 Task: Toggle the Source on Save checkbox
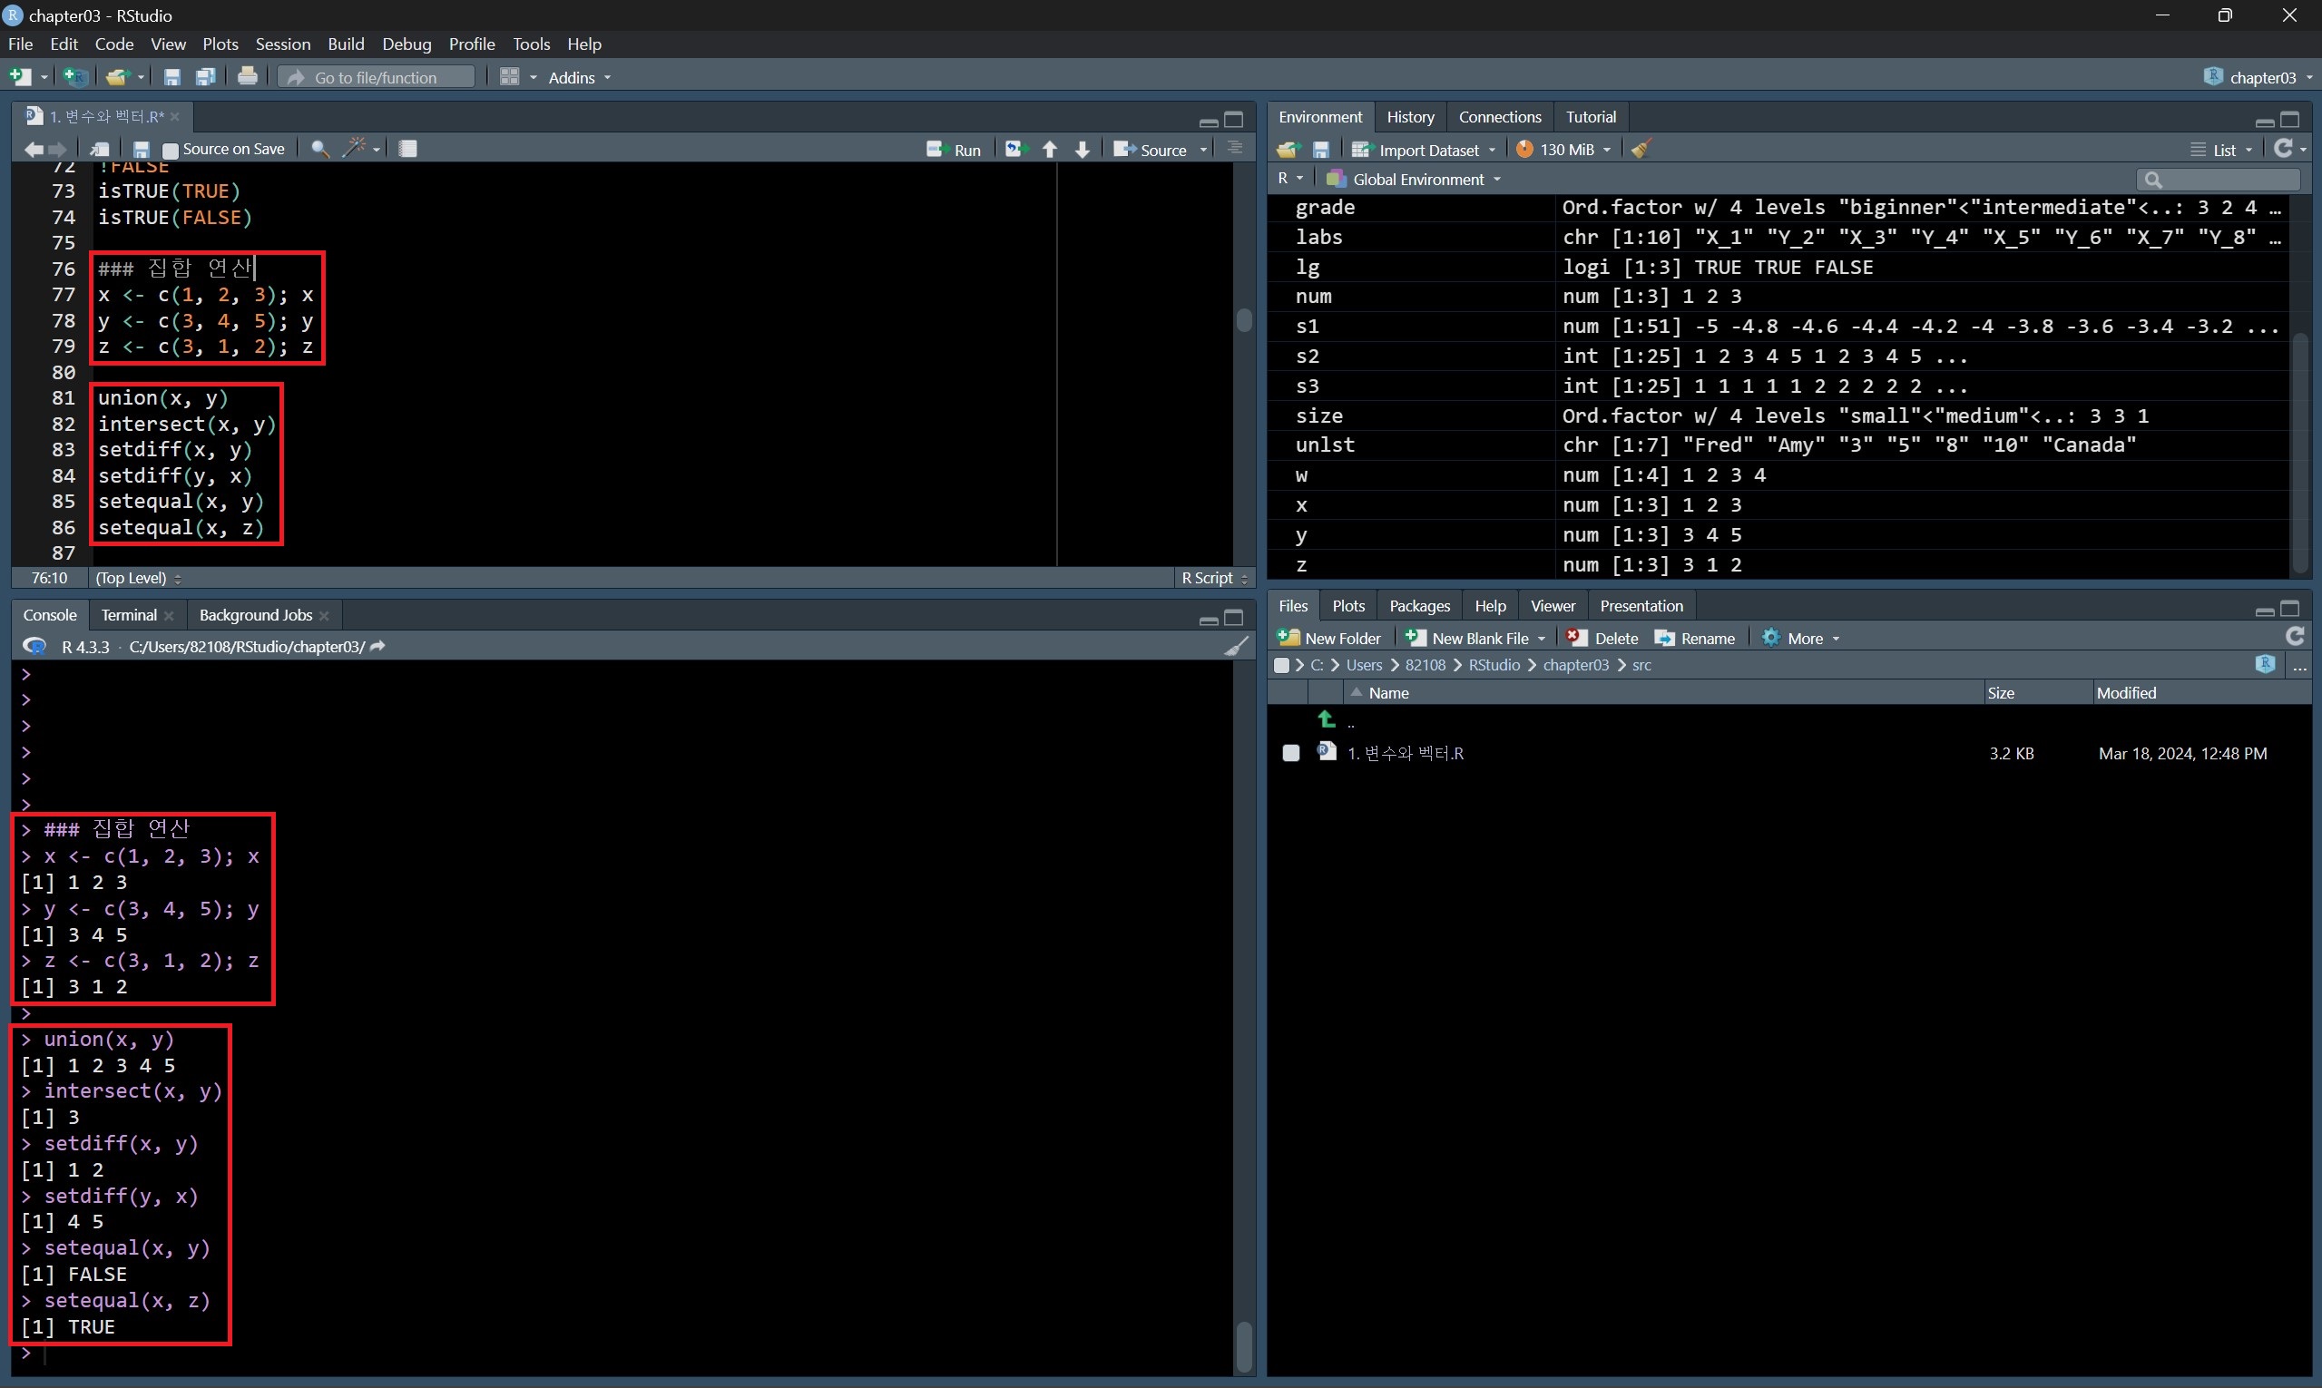coord(171,150)
